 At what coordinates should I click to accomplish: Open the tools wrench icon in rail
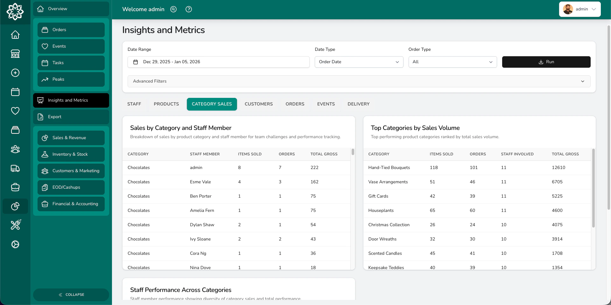[15, 225]
